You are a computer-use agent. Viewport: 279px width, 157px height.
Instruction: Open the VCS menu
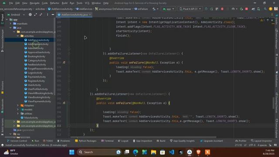tap(87, 3)
